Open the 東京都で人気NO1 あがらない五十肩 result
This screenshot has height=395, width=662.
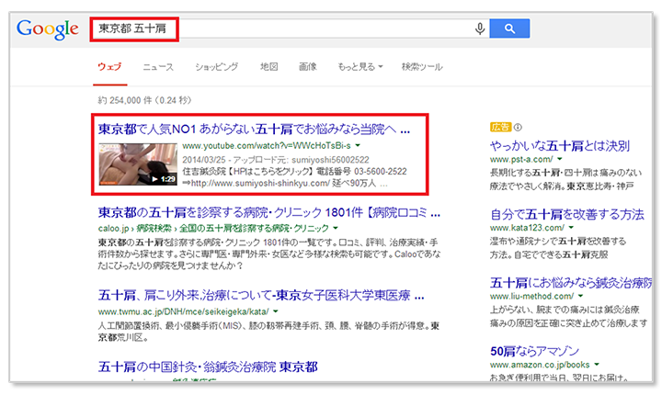(x=254, y=130)
